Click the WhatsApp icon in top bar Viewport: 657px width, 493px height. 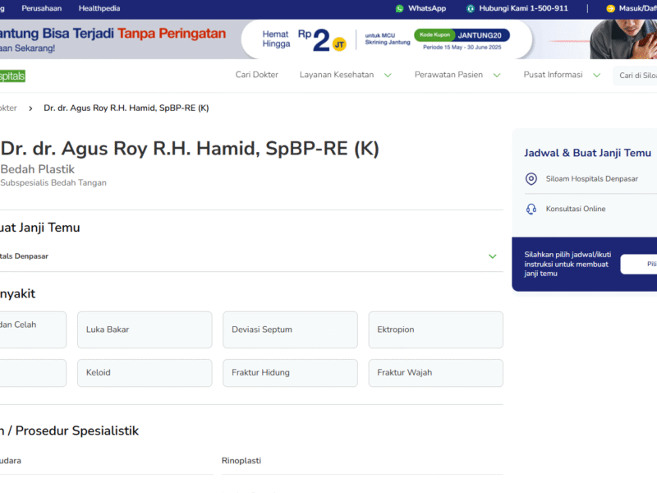tap(400, 8)
